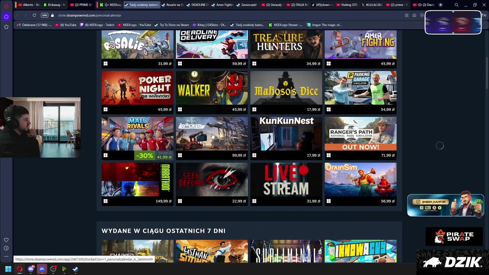Open the Imgur: The magic of bookmark

(x=324, y=25)
